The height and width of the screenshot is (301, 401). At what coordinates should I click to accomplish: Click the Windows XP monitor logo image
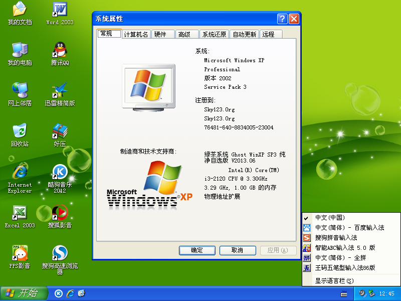[148, 87]
